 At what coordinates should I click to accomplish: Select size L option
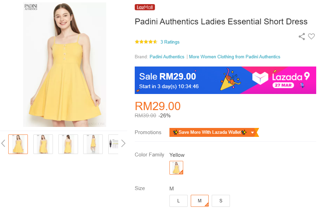(x=178, y=201)
